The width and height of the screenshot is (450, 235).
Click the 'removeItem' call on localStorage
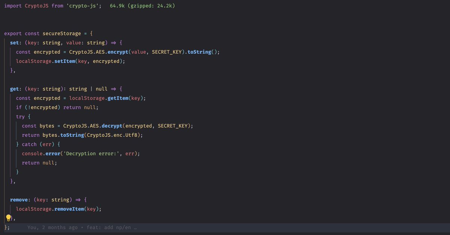[x=69, y=209]
